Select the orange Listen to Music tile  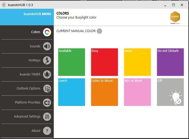(x=104, y=92)
